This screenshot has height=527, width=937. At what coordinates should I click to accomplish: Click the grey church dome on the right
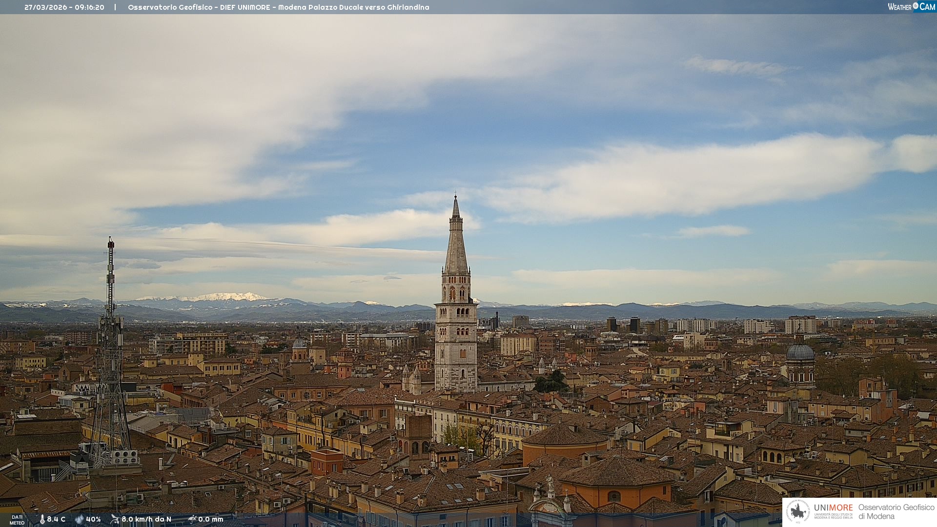(800, 353)
